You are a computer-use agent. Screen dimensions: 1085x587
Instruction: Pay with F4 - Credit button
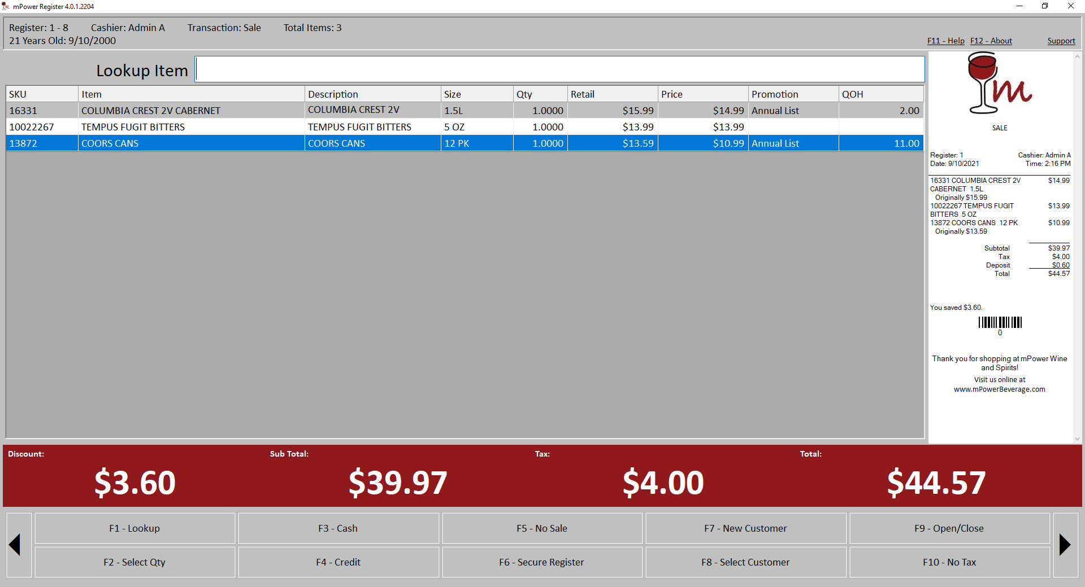(338, 562)
